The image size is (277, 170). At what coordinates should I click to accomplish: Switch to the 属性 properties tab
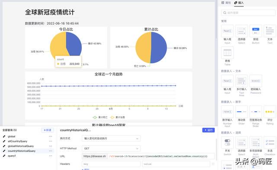pyautogui.click(x=226, y=3)
